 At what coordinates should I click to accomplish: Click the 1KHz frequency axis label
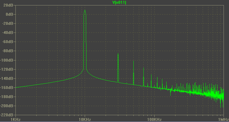pyautogui.click(x=15, y=119)
